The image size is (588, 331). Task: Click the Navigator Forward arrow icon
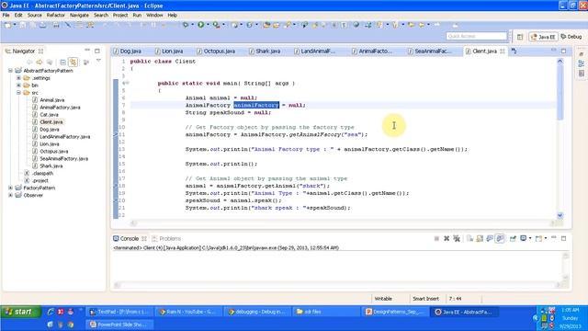click(40, 62)
